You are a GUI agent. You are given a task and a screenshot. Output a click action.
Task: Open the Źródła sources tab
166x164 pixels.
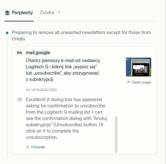point(47,13)
